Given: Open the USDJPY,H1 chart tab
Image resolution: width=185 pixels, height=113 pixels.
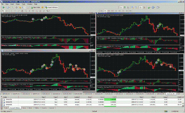Looking at the screenshot, I should [x=16, y=94].
